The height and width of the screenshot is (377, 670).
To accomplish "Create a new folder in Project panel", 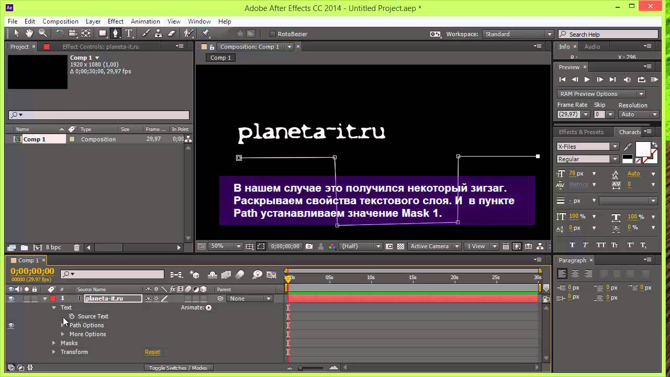I will click(24, 247).
